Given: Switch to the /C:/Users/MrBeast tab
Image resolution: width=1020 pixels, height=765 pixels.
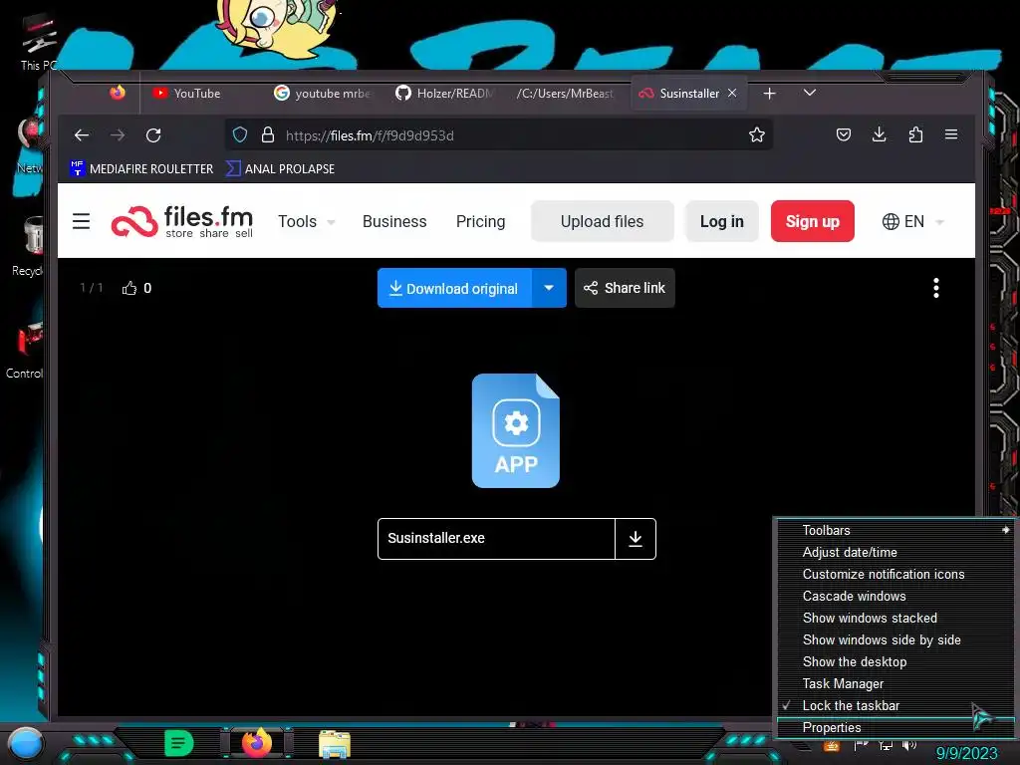Looking at the screenshot, I should coord(565,93).
